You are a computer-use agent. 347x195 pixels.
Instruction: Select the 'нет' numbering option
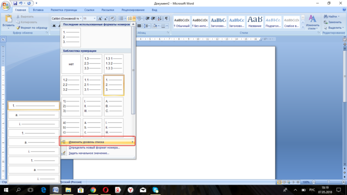(71, 64)
